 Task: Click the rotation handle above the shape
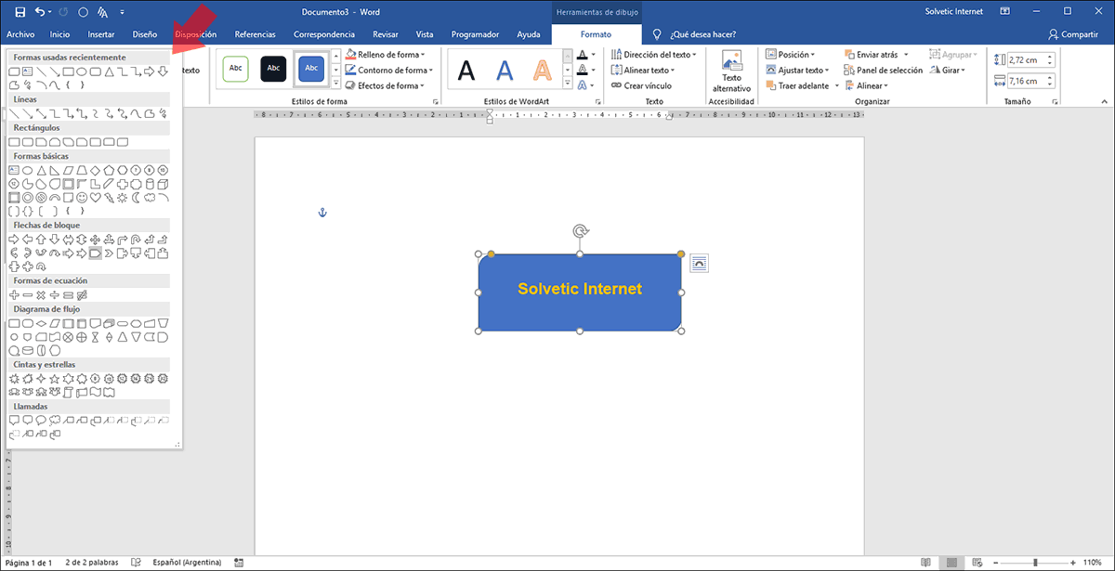coord(580,230)
